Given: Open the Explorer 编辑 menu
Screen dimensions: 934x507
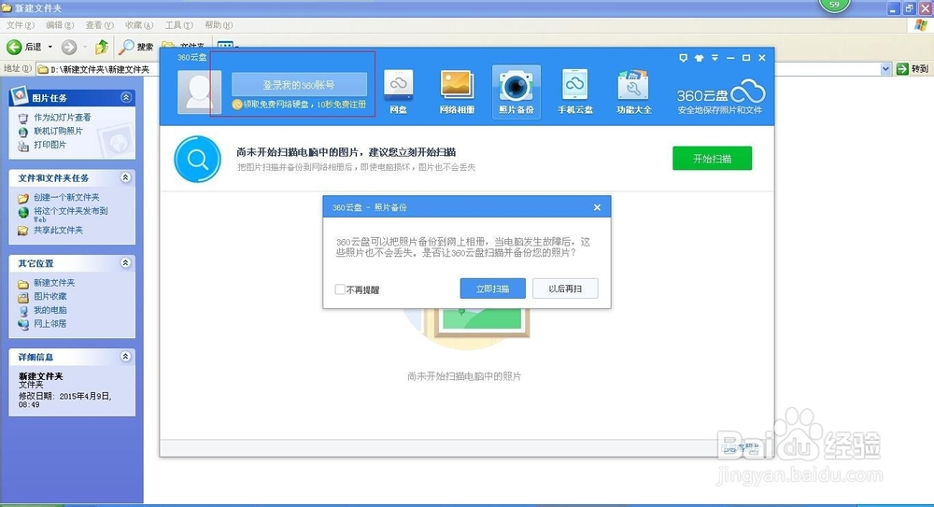Looking at the screenshot, I should [60, 25].
